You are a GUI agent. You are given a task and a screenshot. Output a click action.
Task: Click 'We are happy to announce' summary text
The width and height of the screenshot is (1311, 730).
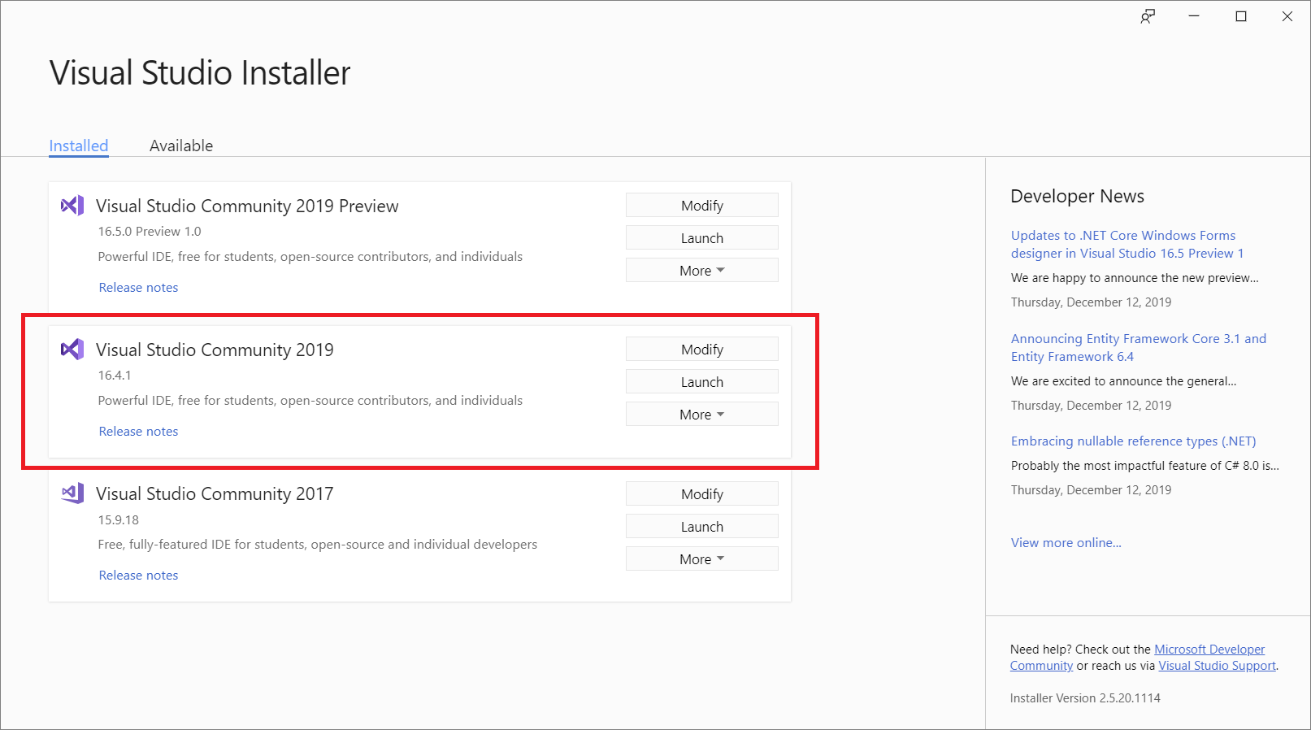pyautogui.click(x=1135, y=278)
